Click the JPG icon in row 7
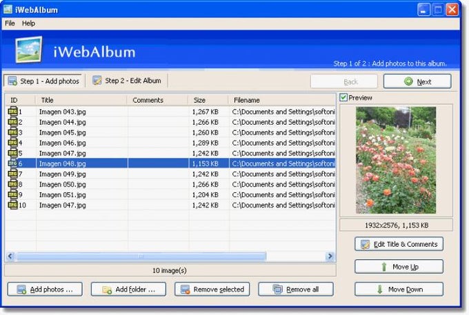The width and height of the screenshot is (469, 315). pos(12,174)
